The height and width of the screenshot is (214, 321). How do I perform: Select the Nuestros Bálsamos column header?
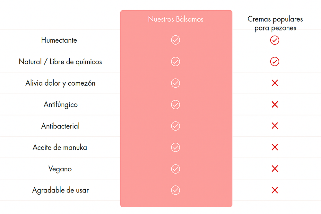(x=176, y=19)
